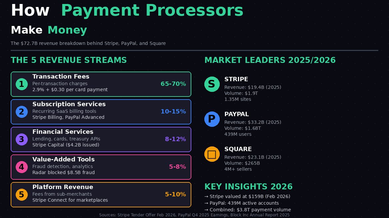The width and height of the screenshot is (389, 218).
Task: Click the 10-15% percentage label
Action: [x=173, y=111]
